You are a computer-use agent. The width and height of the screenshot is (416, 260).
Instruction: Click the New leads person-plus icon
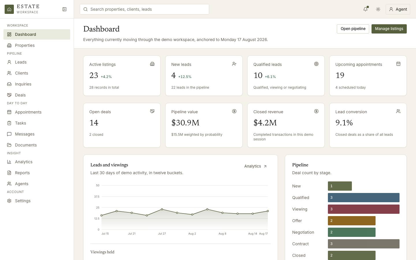pyautogui.click(x=234, y=64)
